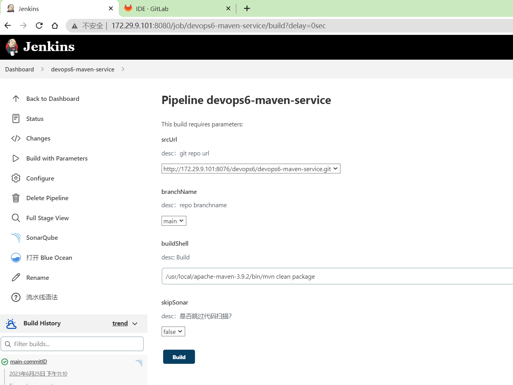Go to browser home page icon

pos(55,26)
